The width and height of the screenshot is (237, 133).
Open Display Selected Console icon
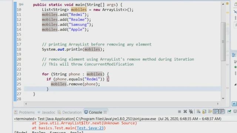tap(235, 112)
